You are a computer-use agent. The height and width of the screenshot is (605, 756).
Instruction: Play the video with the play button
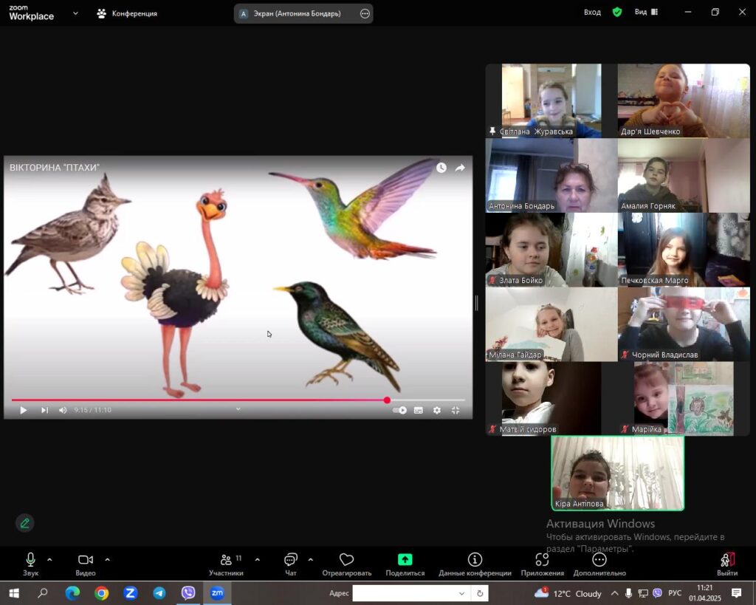(23, 410)
